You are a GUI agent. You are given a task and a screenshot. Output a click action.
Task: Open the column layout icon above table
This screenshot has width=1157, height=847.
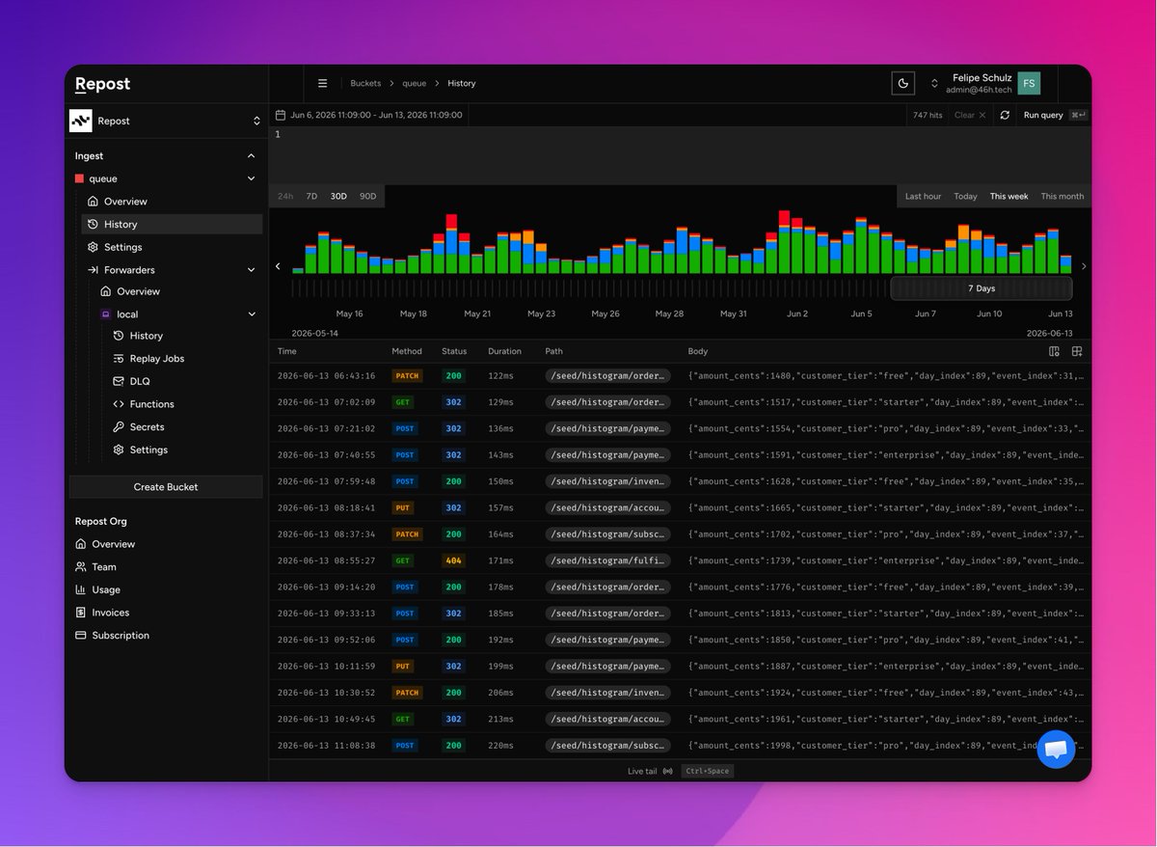click(1054, 351)
